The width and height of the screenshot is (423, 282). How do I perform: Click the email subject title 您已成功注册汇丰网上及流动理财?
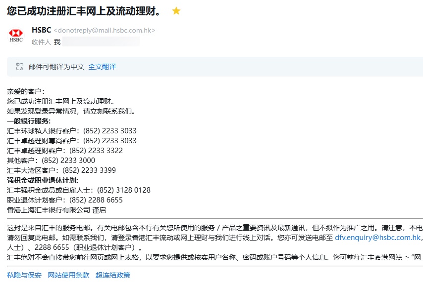[84, 11]
